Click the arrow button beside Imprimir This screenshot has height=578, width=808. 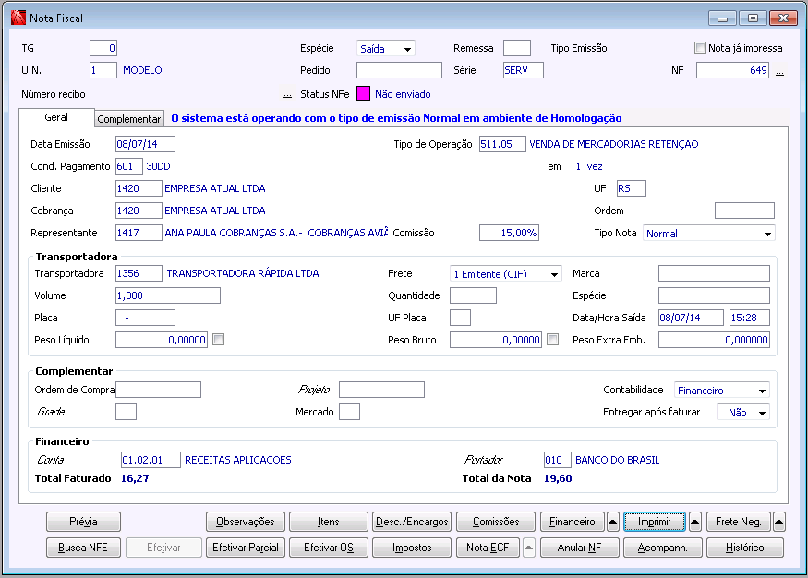(x=695, y=522)
